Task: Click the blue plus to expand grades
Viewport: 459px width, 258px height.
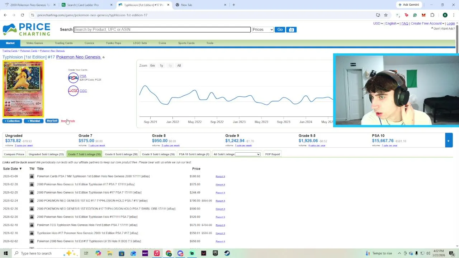Action: pos(448,140)
